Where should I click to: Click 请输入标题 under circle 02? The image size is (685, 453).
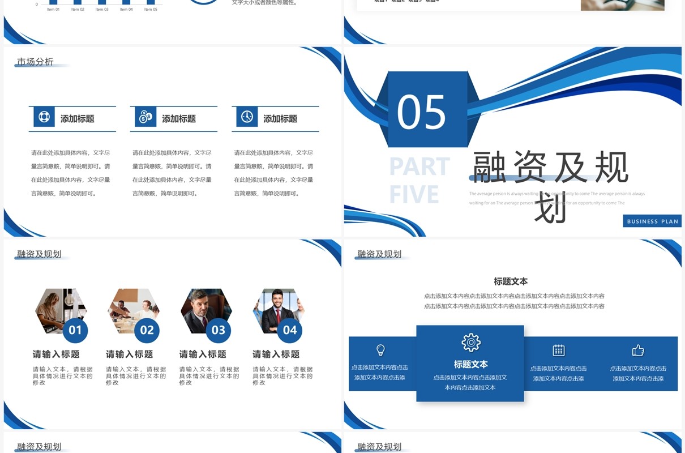(x=129, y=354)
